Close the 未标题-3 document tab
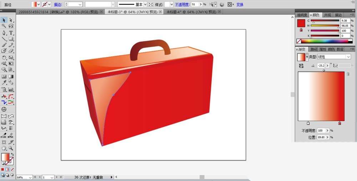 (161, 12)
